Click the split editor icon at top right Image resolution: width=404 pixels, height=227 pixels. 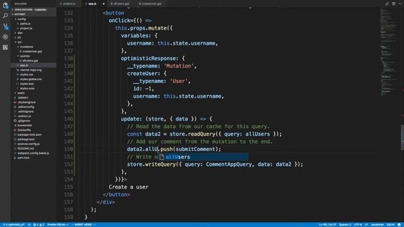click(393, 4)
